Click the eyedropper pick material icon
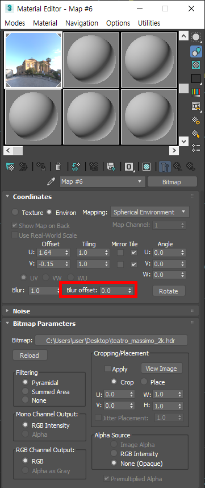The width and height of the screenshot is (205, 488). click(x=52, y=182)
